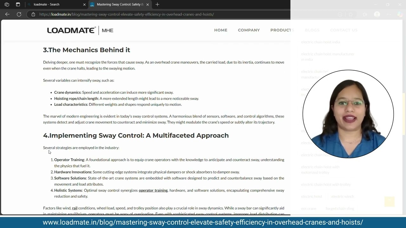406x228 pixels.
Task: Open the browser tab actions menu icon
Action: click(x=7, y=4)
